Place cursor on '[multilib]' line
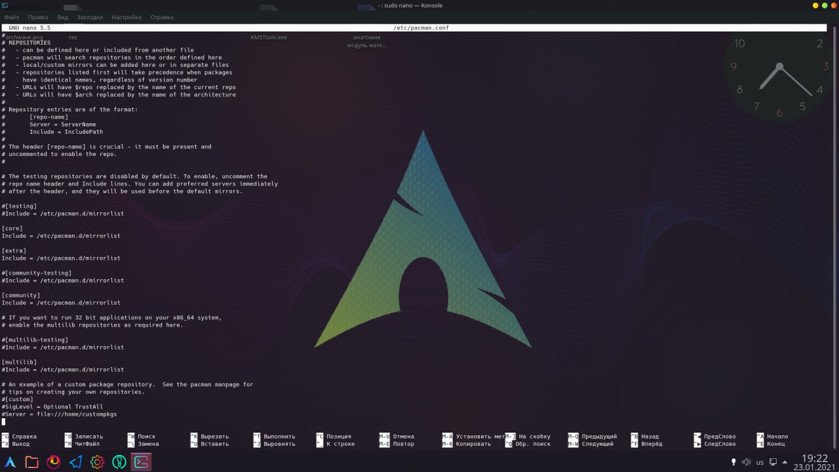Image resolution: width=839 pixels, height=472 pixels. [x=19, y=362]
